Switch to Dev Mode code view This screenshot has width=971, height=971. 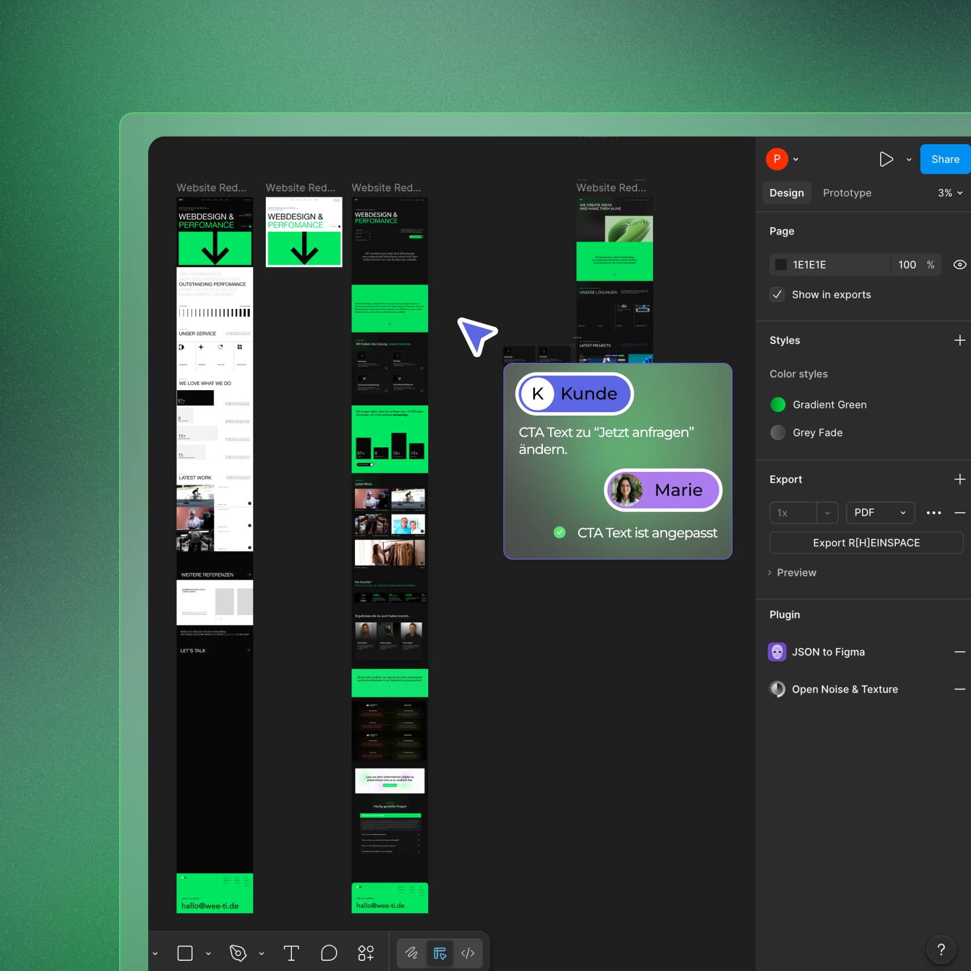[x=467, y=953]
